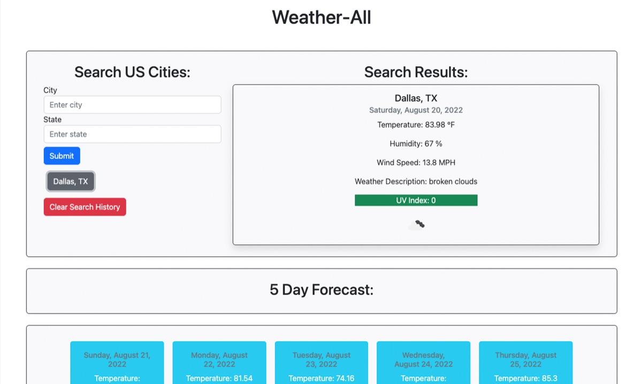Screen dimensions: 642x384
Task: Open the Sunday, August 21 forecast card
Action: click(117, 363)
